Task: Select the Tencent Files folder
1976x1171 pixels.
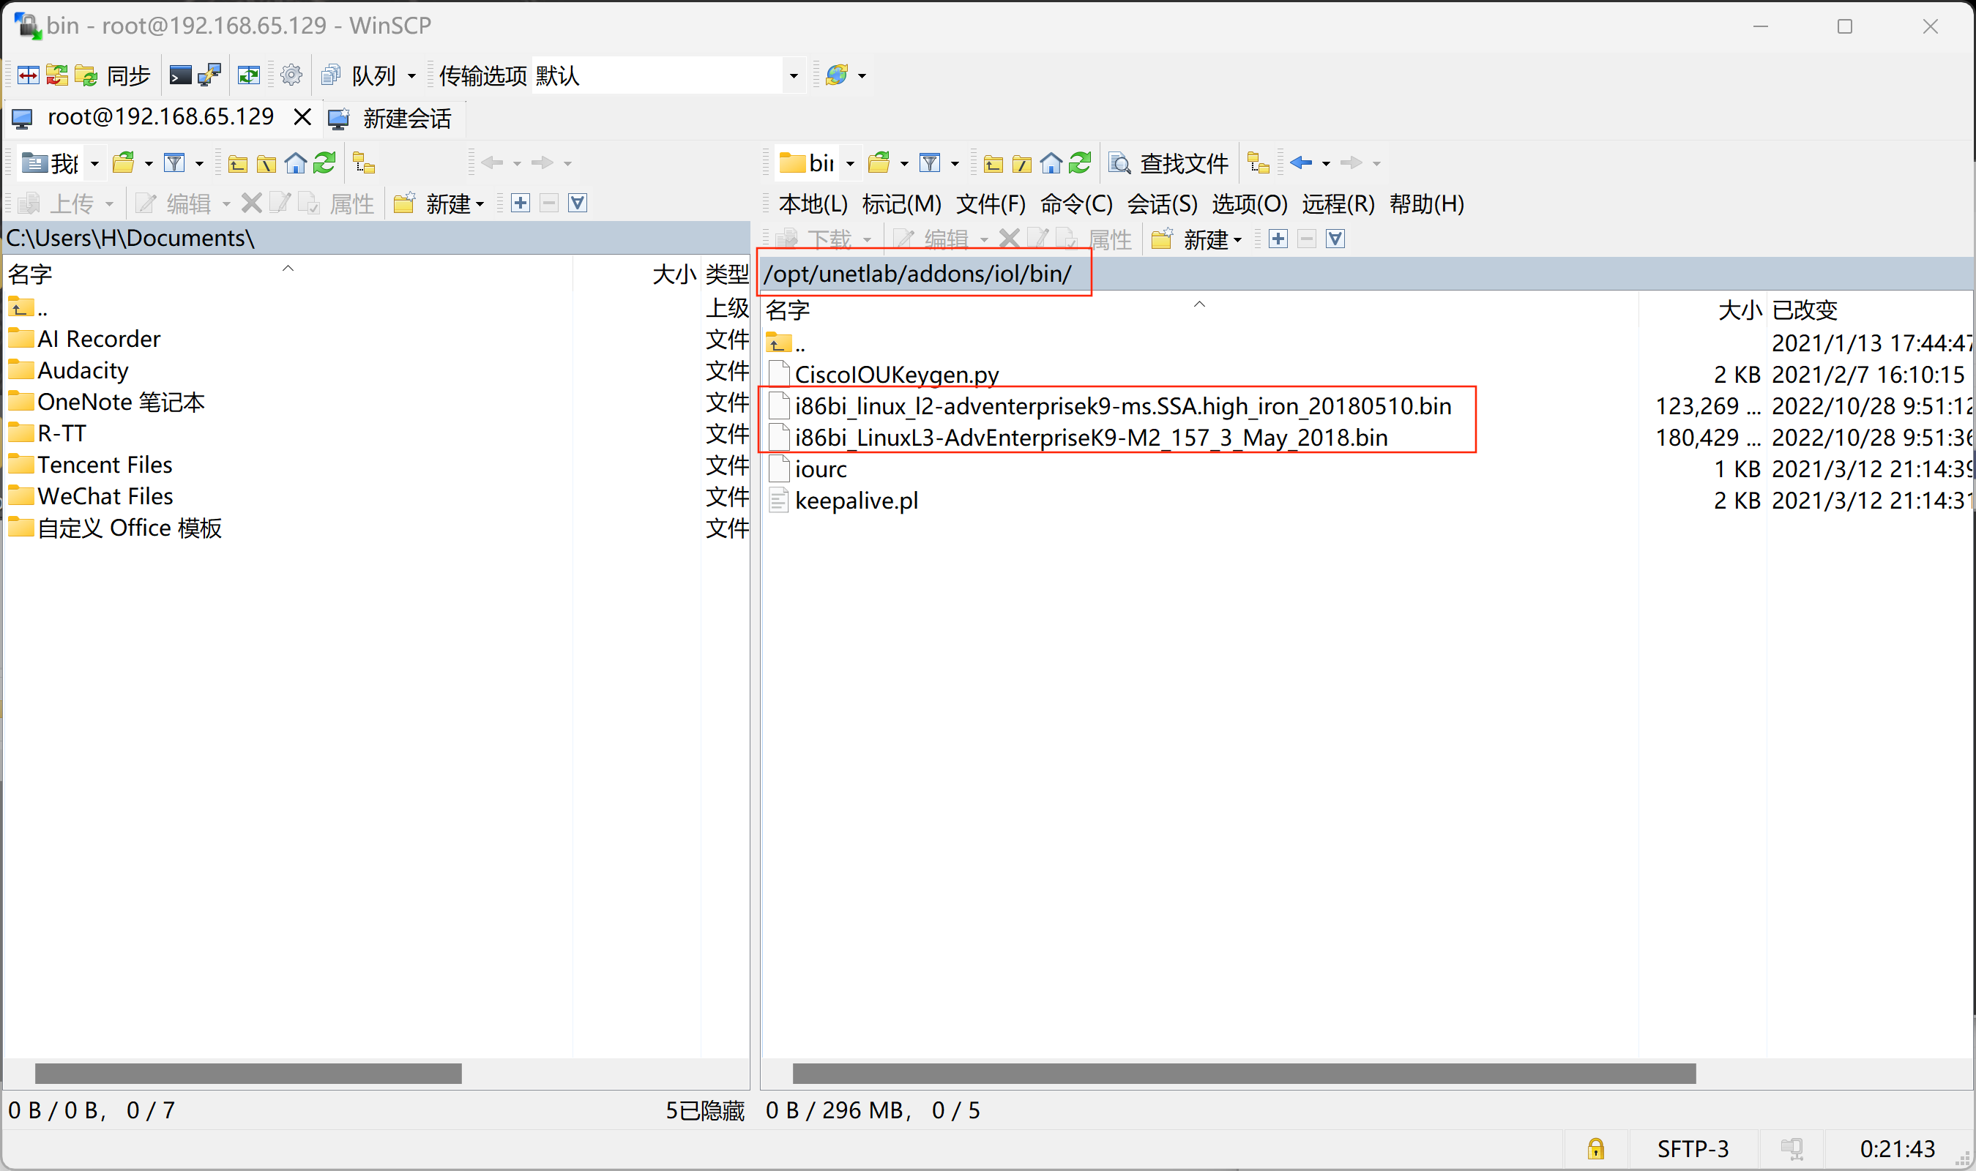Action: 104,465
